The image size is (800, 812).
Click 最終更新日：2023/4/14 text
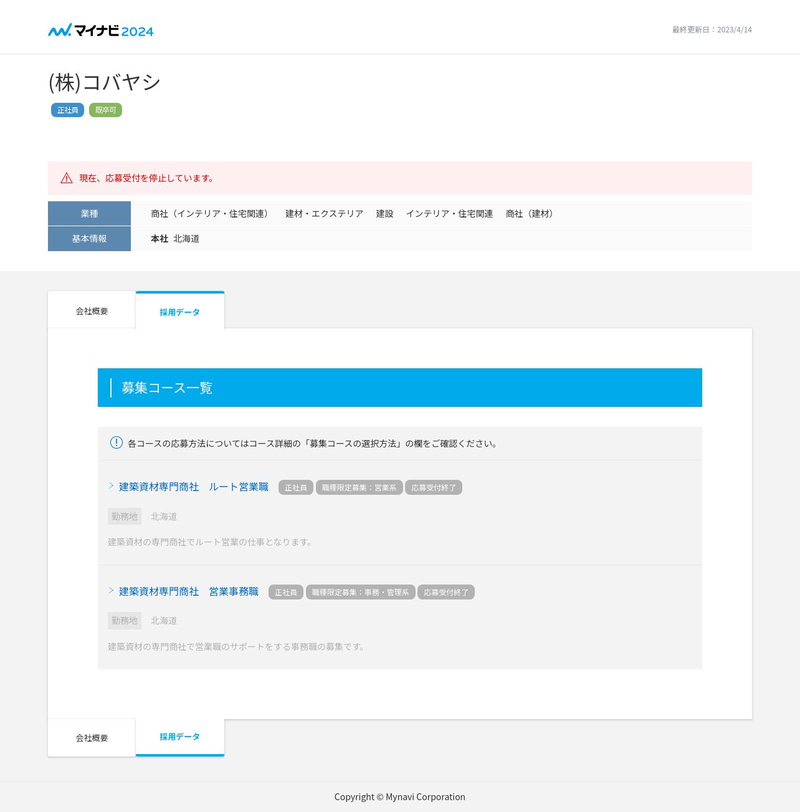712,30
